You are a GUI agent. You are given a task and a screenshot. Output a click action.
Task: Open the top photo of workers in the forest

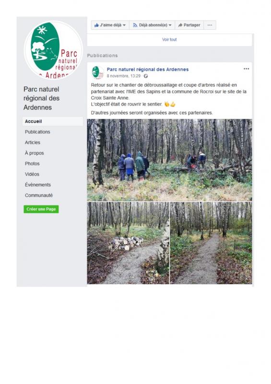(169, 160)
